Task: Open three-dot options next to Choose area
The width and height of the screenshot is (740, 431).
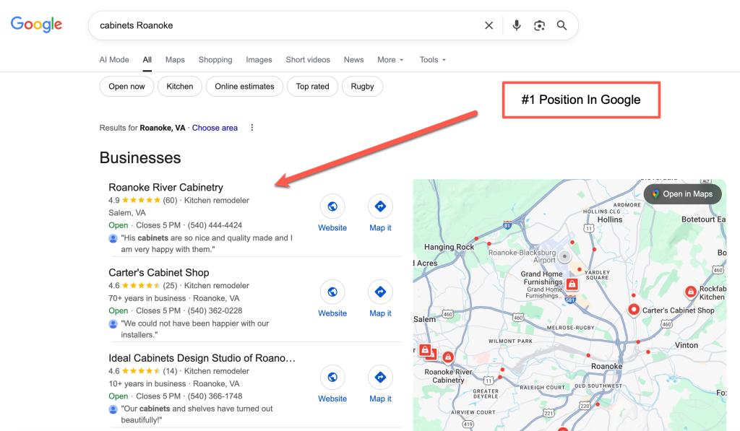Action: pos(252,128)
